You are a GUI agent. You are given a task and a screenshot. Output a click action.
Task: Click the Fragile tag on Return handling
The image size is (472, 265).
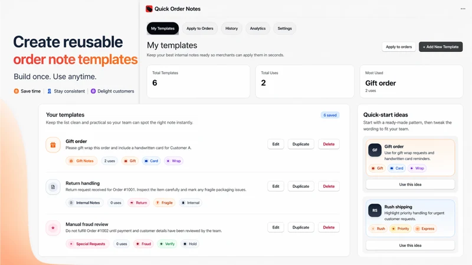pyautogui.click(x=165, y=203)
